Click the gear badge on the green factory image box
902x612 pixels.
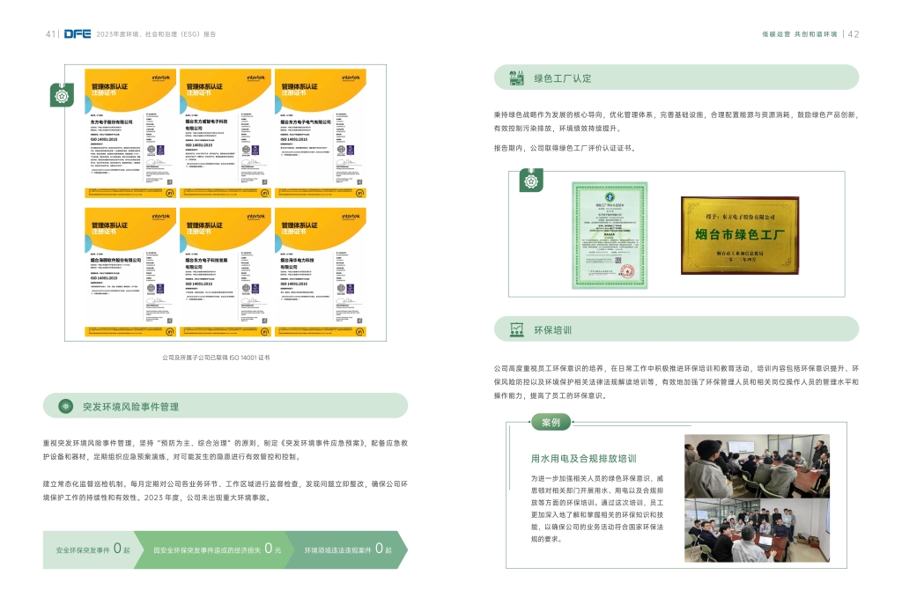531,182
